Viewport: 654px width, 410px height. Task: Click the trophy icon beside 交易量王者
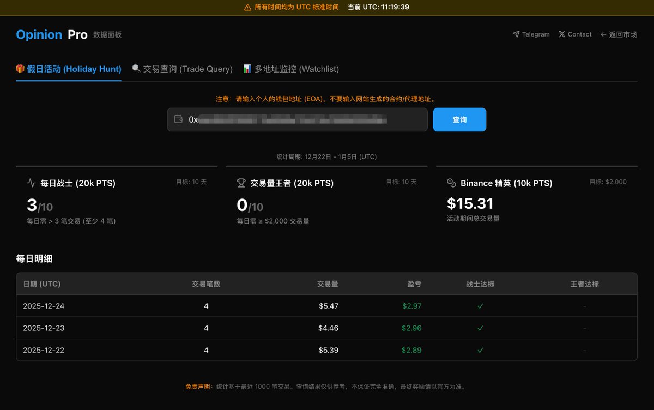click(x=241, y=183)
